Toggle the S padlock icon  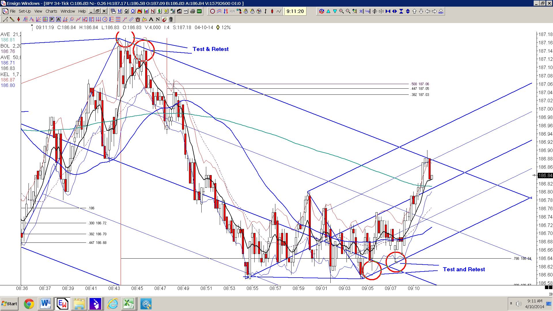point(246,11)
